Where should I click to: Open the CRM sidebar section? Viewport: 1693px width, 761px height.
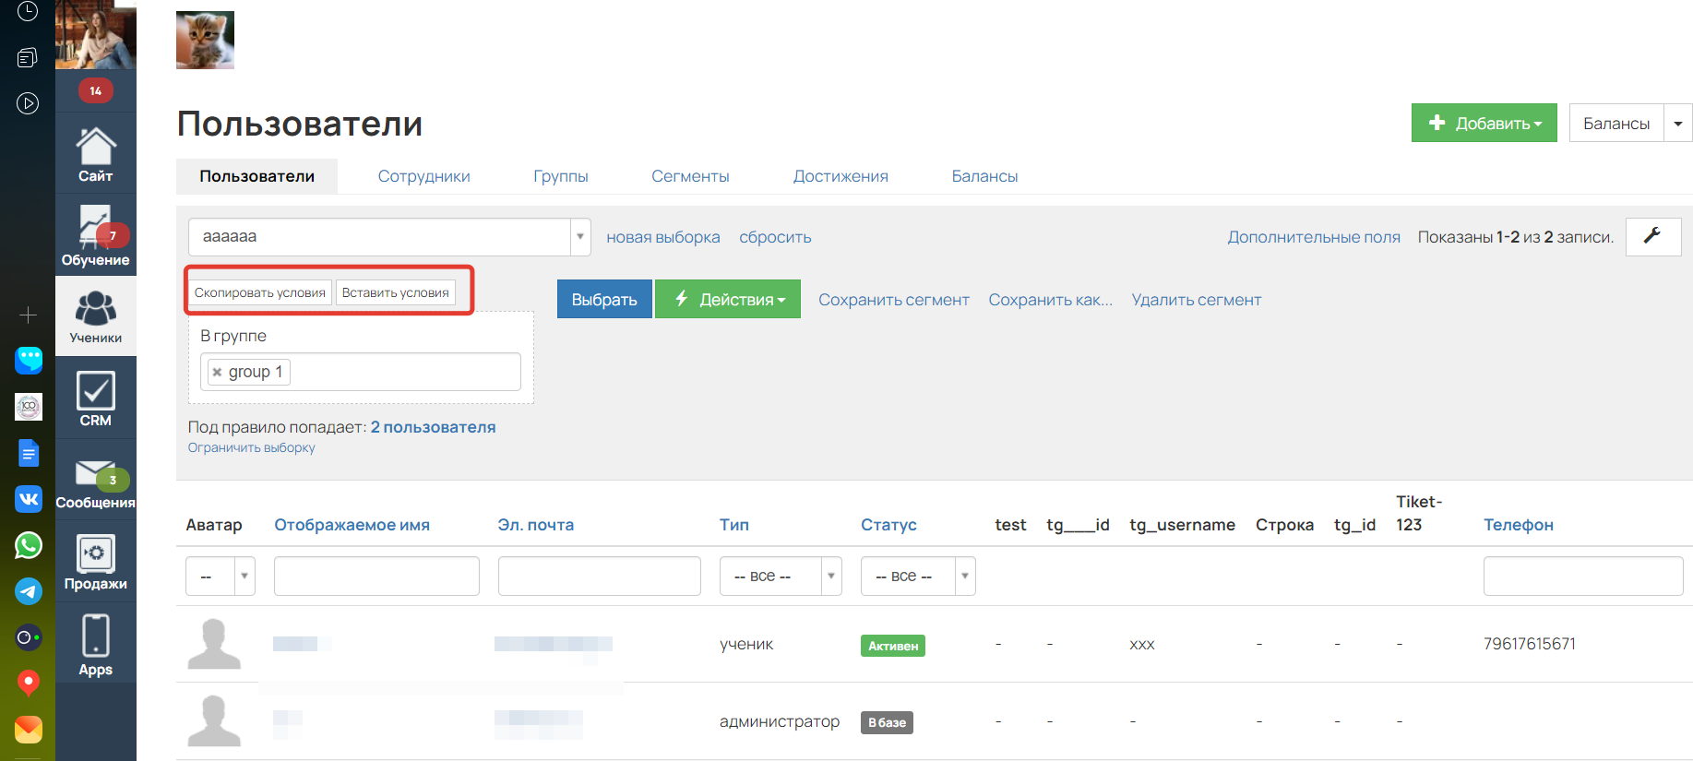(95, 398)
